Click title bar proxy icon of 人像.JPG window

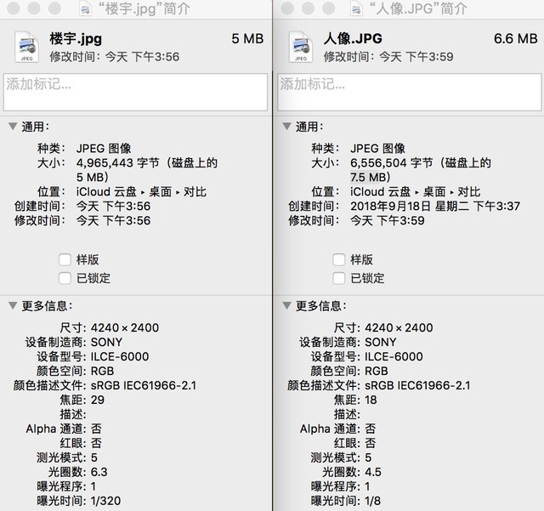tap(356, 9)
